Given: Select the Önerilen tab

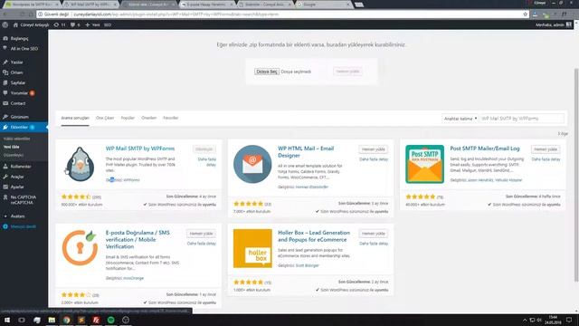Looking at the screenshot, I should coord(148,118).
